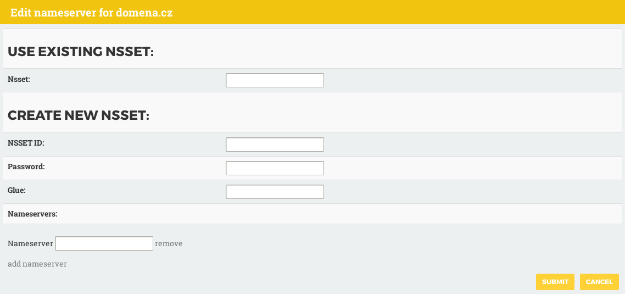Click the 'USE EXISTING NSSET:' heading
This screenshot has width=625, height=294.
point(81,52)
